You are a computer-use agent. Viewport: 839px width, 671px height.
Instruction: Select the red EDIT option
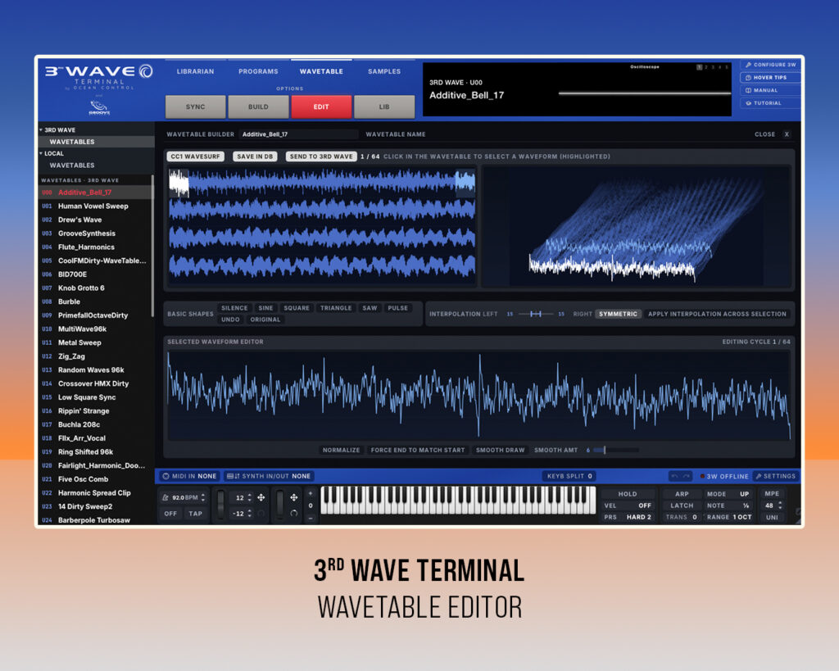(321, 107)
